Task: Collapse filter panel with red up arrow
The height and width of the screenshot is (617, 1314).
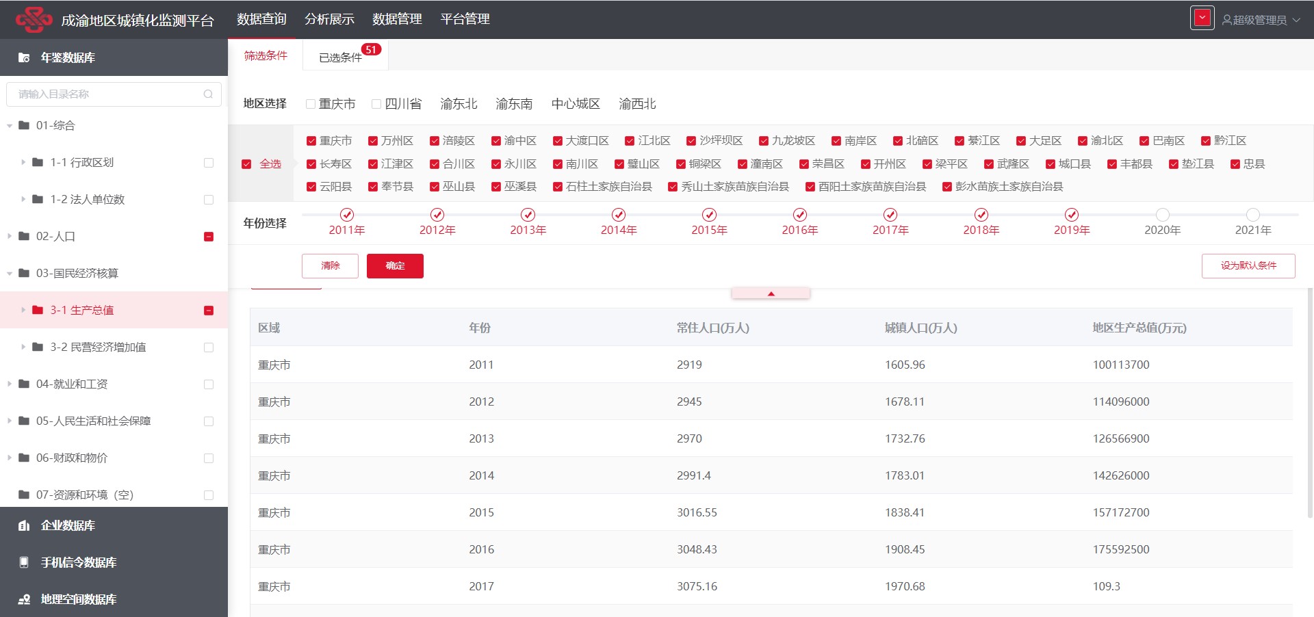Action: tap(771, 293)
